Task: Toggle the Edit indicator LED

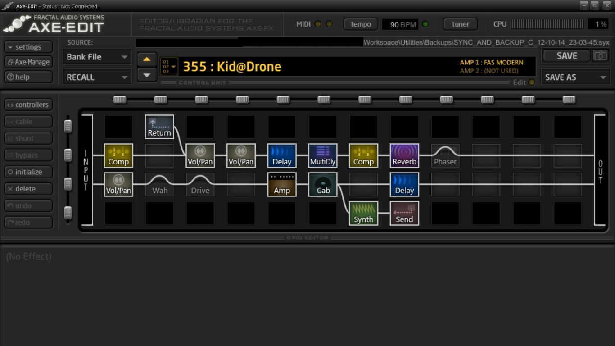Action: (x=532, y=82)
